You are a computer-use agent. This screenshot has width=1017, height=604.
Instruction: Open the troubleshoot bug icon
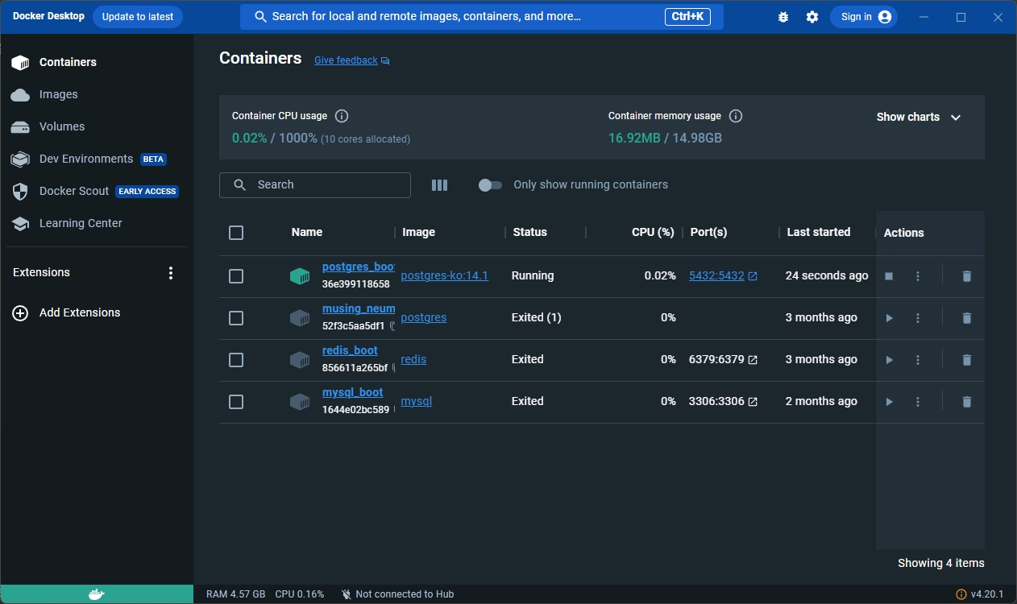coord(783,17)
